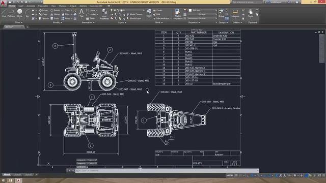Select the Circle tool
Image resolution: width=326 pixels, height=183 pixels.
[19, 13]
